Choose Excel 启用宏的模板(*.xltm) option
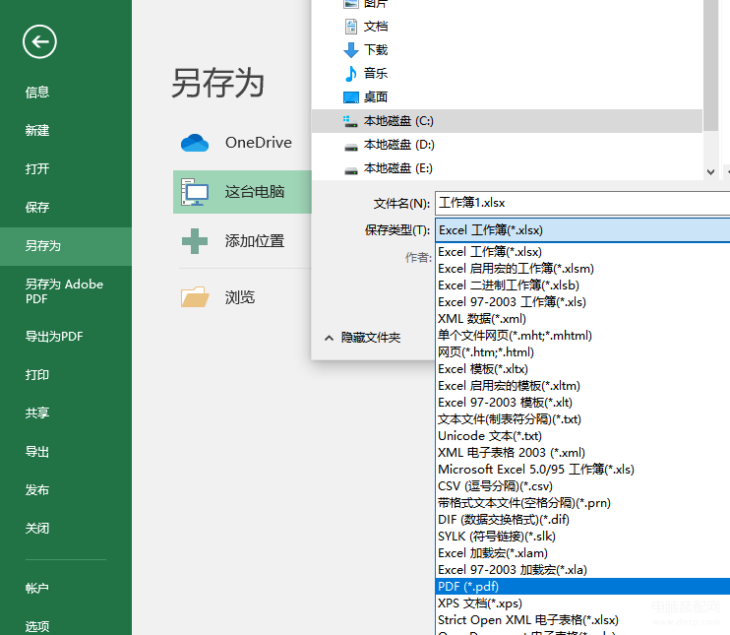 tap(582, 386)
